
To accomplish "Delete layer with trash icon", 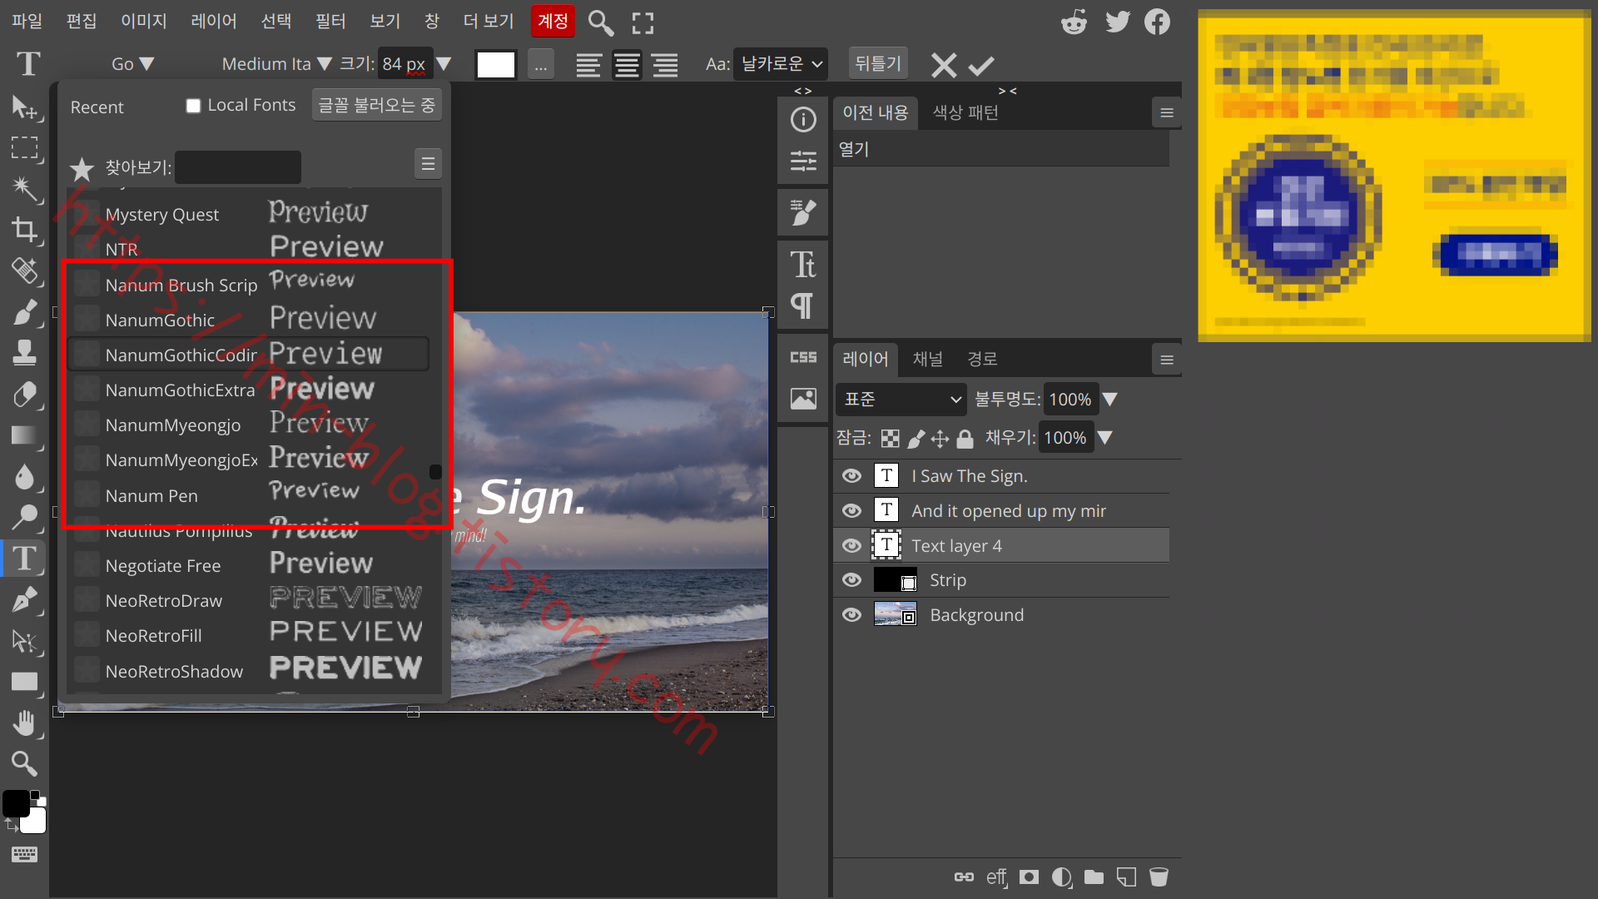I will point(1159,877).
